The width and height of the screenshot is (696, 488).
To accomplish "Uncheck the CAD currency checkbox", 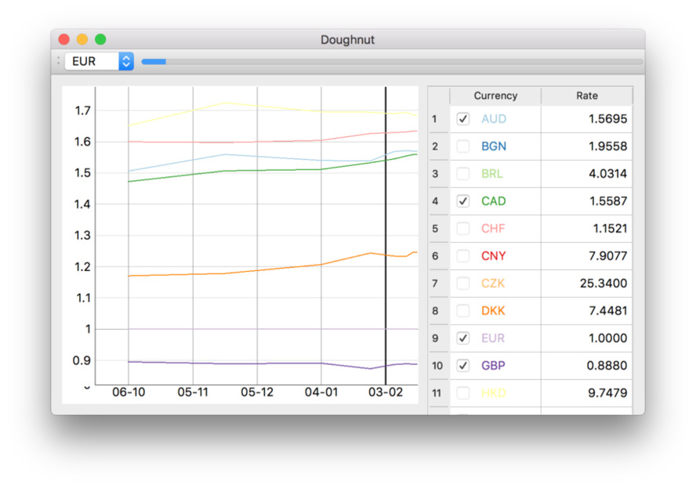I will (x=463, y=201).
